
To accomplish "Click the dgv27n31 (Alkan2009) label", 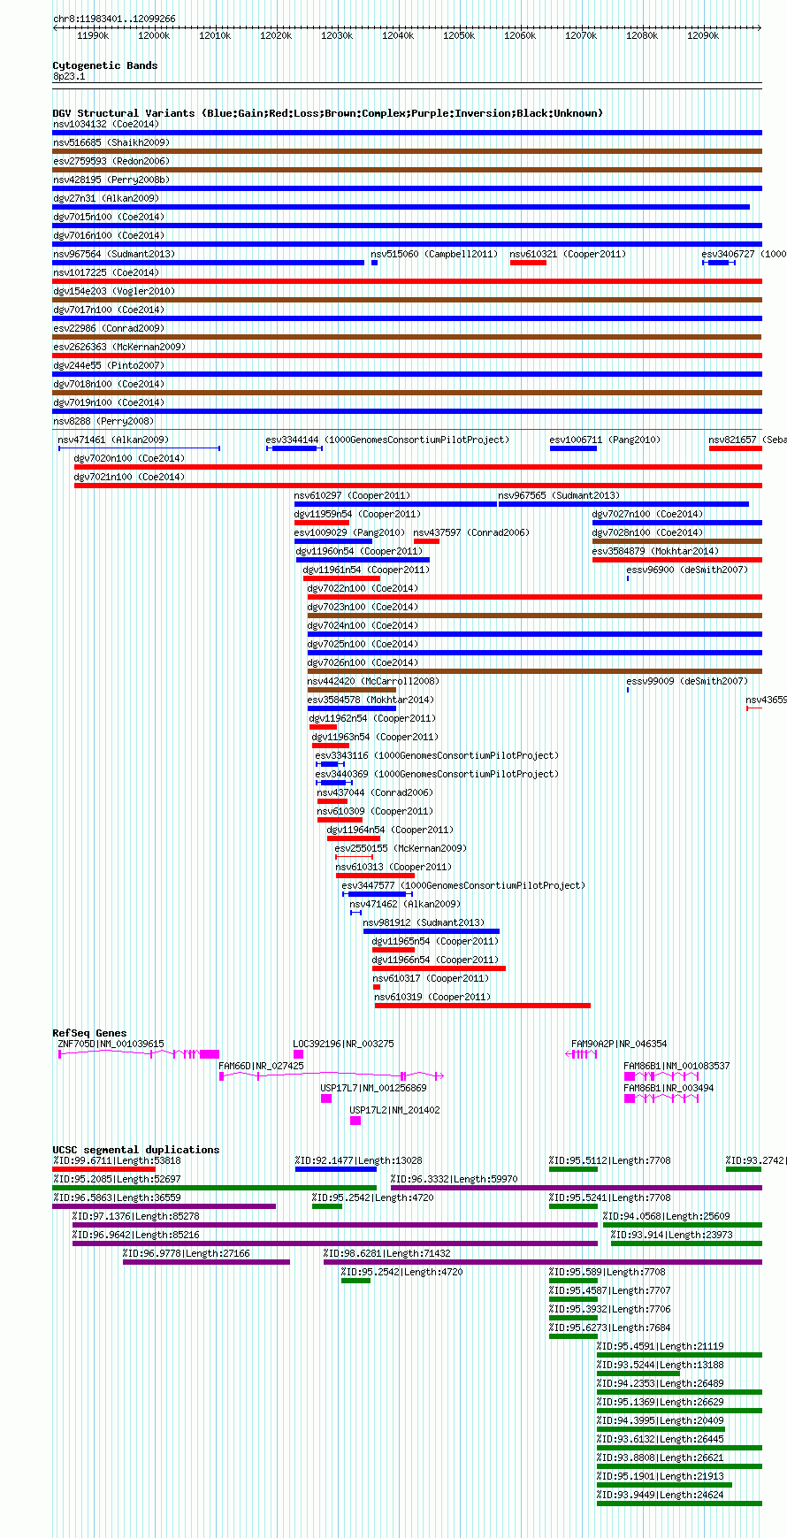I will (106, 198).
